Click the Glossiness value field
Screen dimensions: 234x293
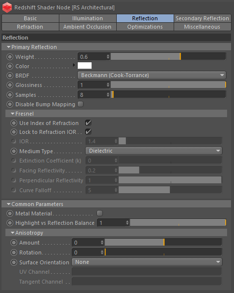click(x=92, y=85)
